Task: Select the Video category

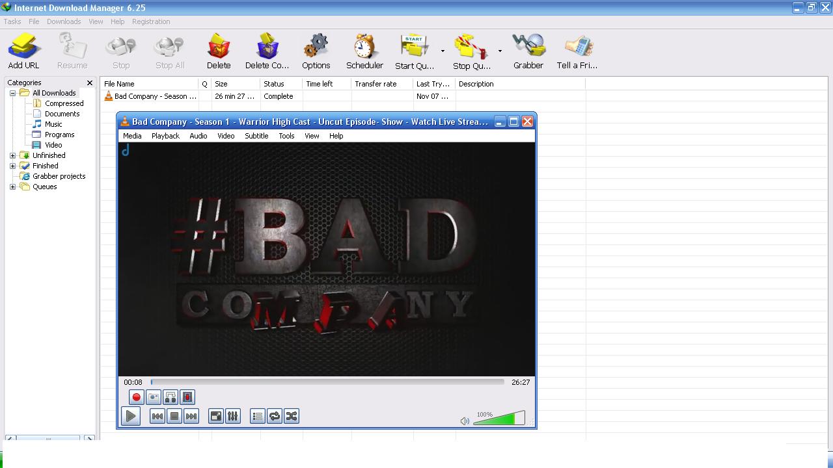Action: (x=53, y=145)
